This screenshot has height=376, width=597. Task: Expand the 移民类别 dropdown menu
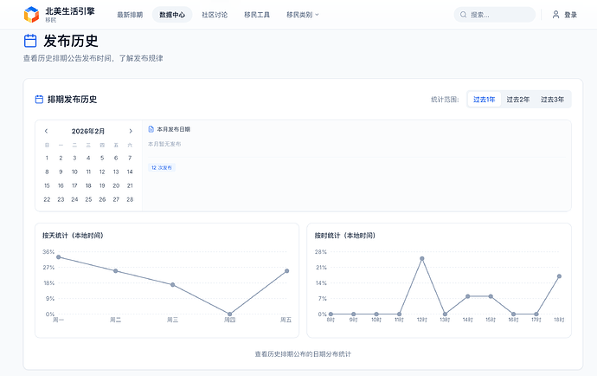coord(303,15)
